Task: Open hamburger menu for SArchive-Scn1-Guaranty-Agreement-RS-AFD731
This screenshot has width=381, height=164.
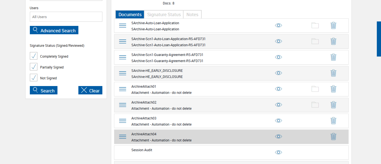Action: (x=123, y=57)
